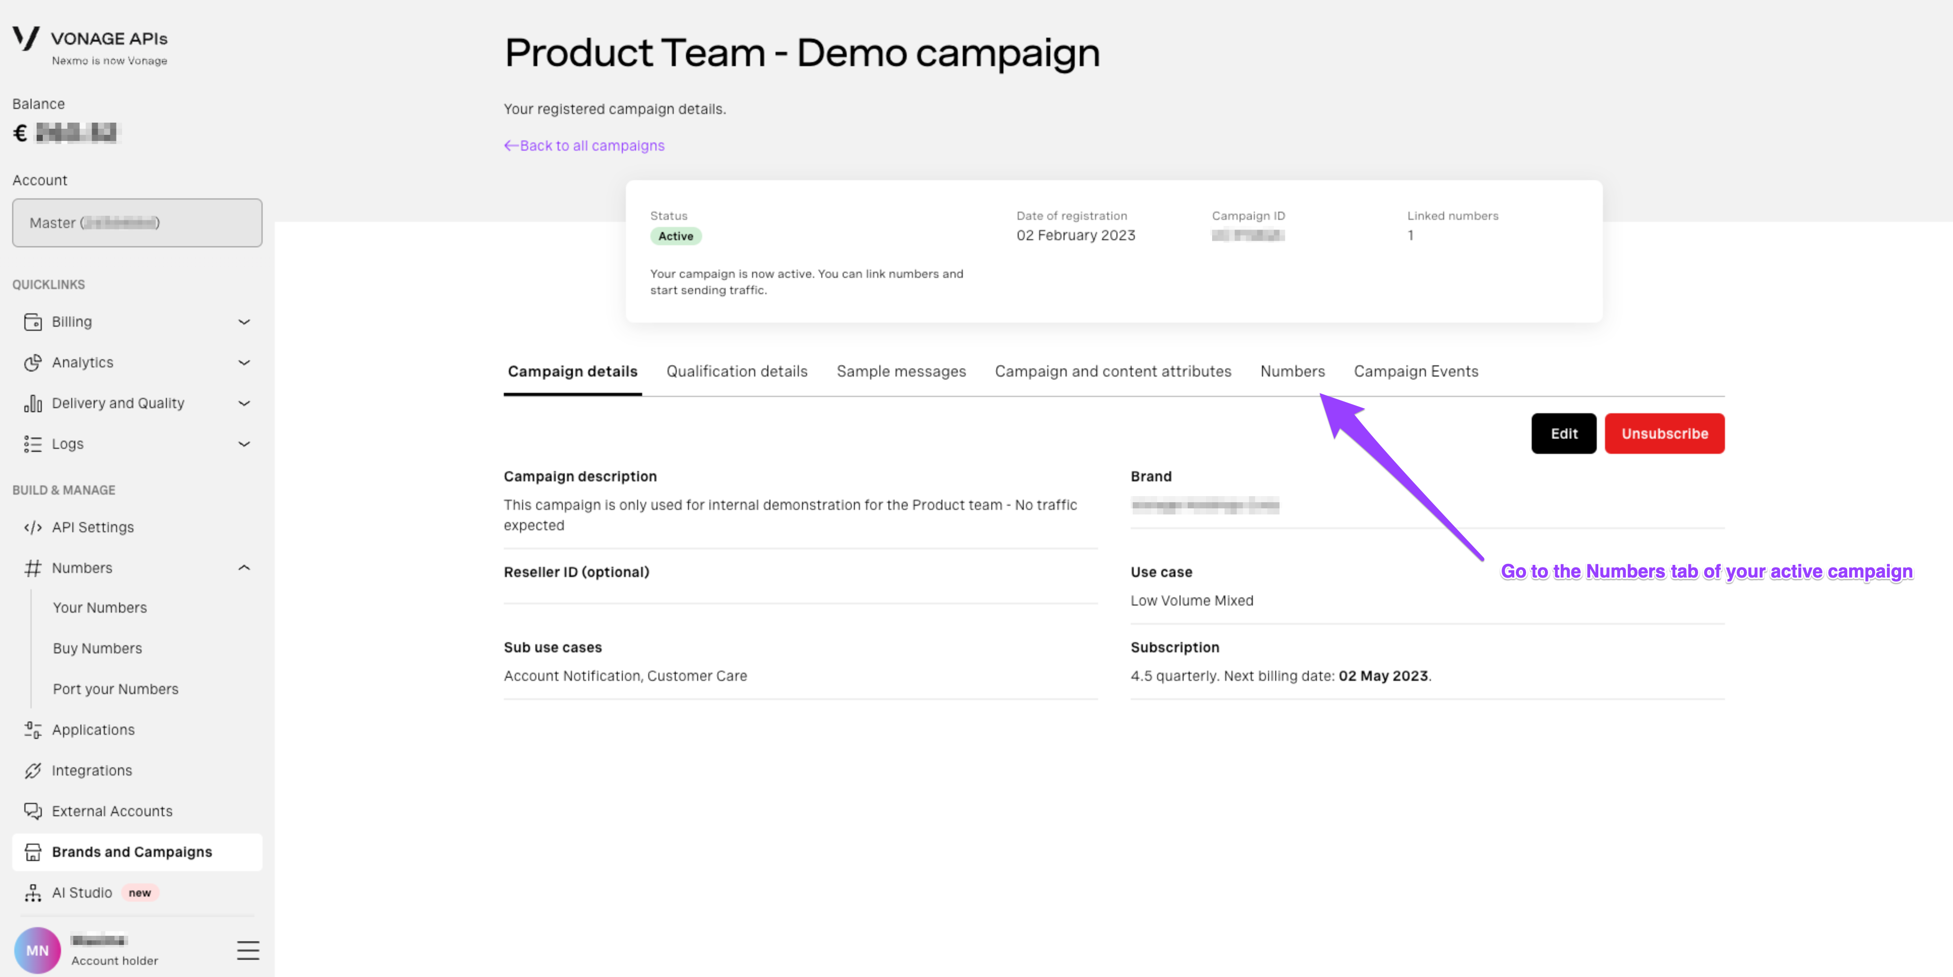The image size is (1953, 977).
Task: Open the hamburger menu beside Account holder
Action: point(248,951)
